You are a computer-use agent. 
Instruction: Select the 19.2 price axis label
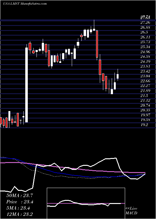[x=144, y=125]
